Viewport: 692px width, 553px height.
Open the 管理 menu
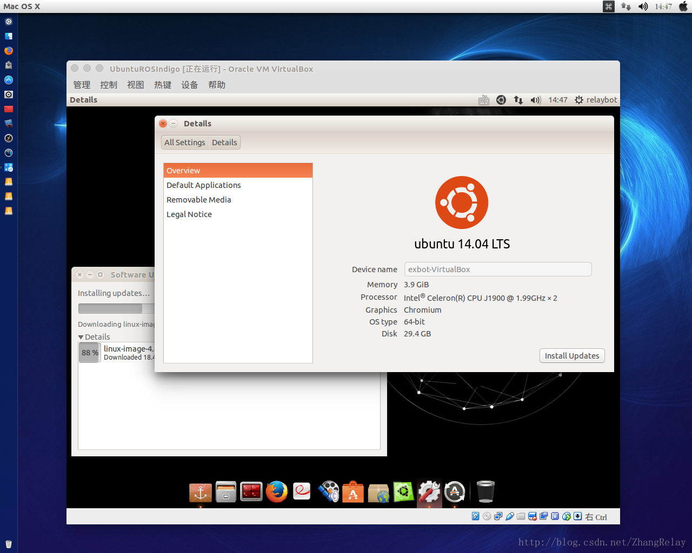82,85
